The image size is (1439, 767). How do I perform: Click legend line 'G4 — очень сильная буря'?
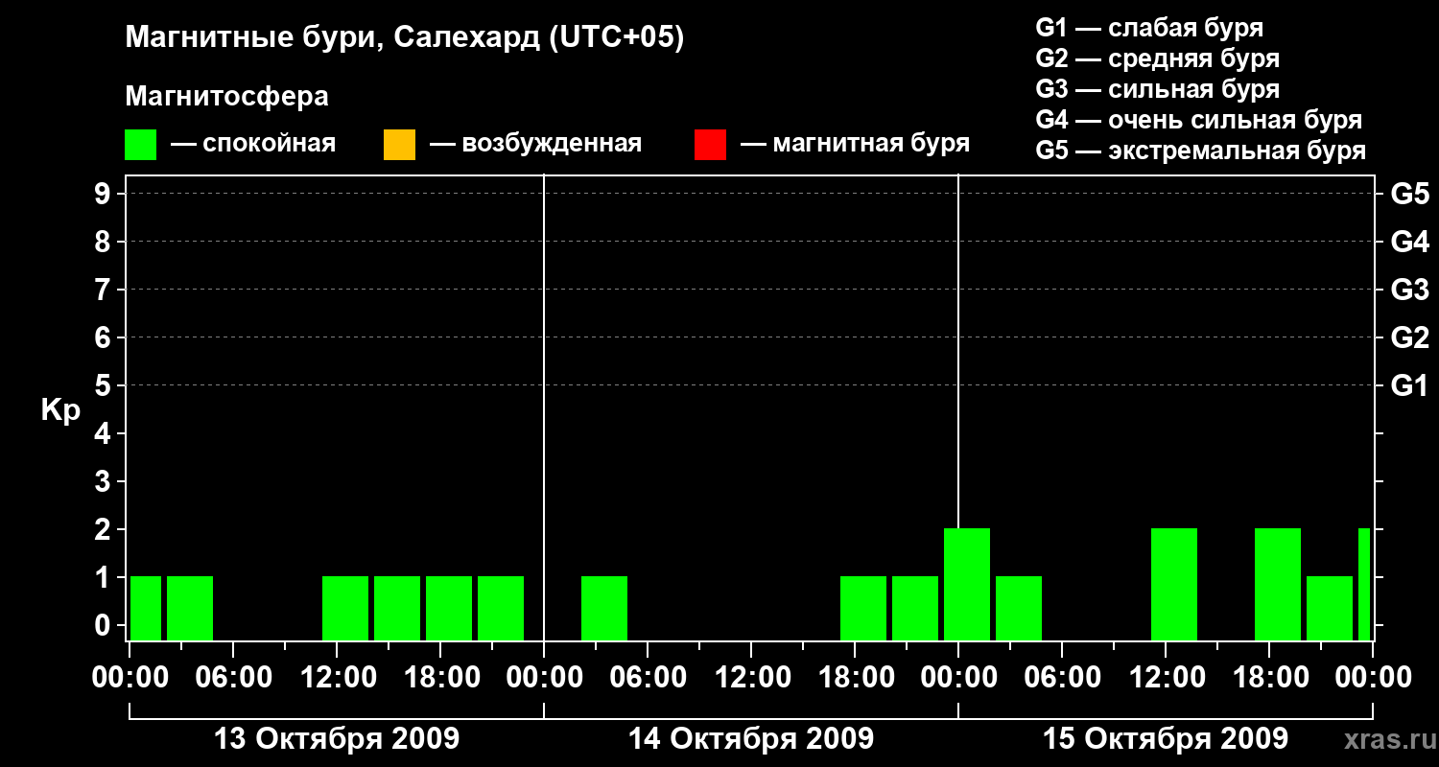pos(1199,120)
